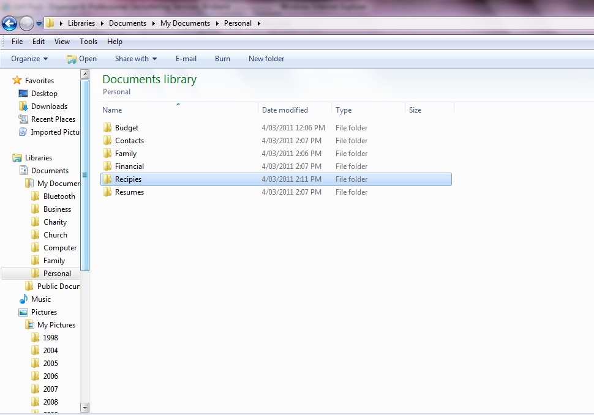Sort files by Date modified column

[285, 110]
